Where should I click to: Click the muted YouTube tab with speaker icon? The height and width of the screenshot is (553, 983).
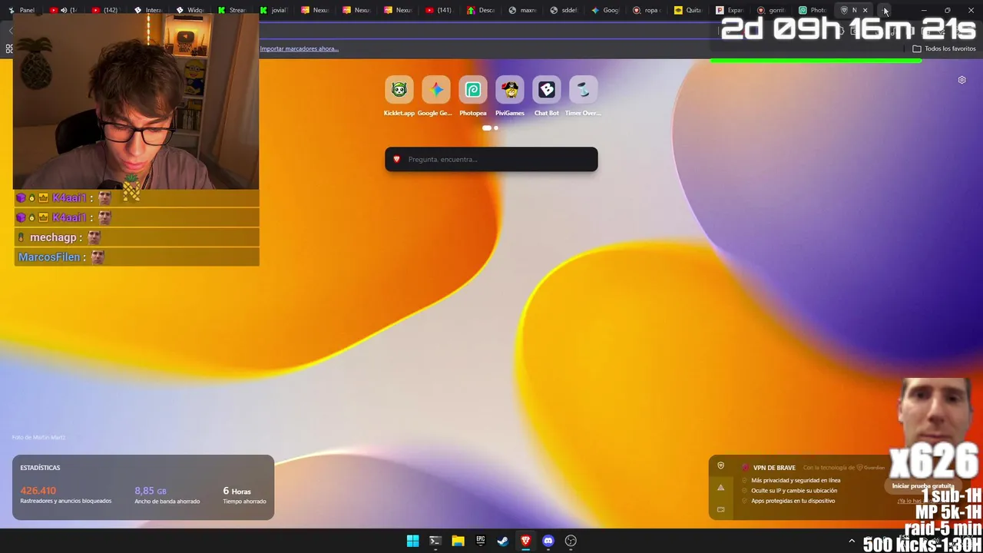point(63,10)
